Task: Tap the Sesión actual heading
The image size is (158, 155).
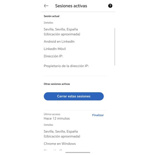Action: [x=52, y=16]
